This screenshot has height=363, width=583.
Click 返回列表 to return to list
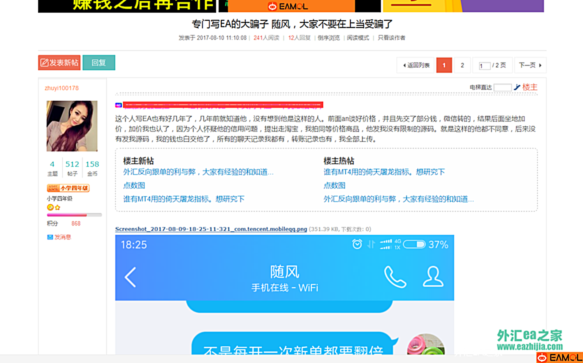click(x=415, y=65)
